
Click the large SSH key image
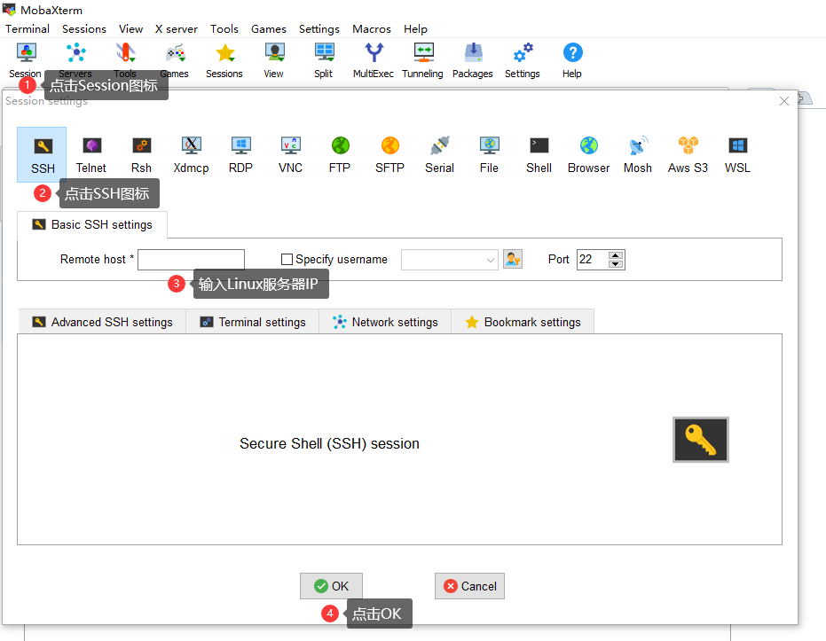tap(701, 440)
